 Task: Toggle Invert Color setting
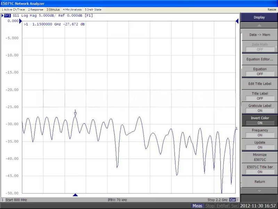pyautogui.click(x=260, y=121)
